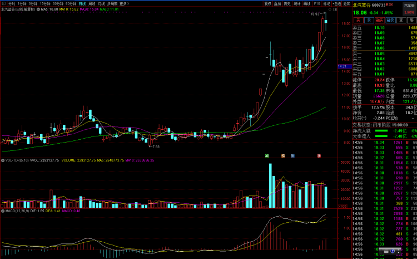Select the 30分钟 period tab
Image resolution: width=417 pixels, height=259 pixels.
click(58, 3)
